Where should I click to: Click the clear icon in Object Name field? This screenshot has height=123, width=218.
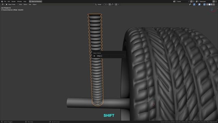[x=94, y=56]
